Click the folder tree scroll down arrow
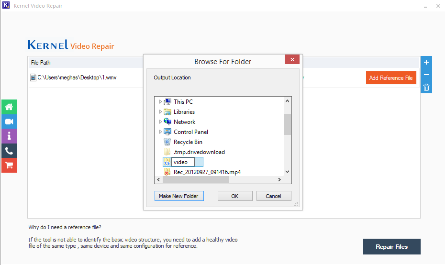This screenshot has height=265, width=446. 287,172
